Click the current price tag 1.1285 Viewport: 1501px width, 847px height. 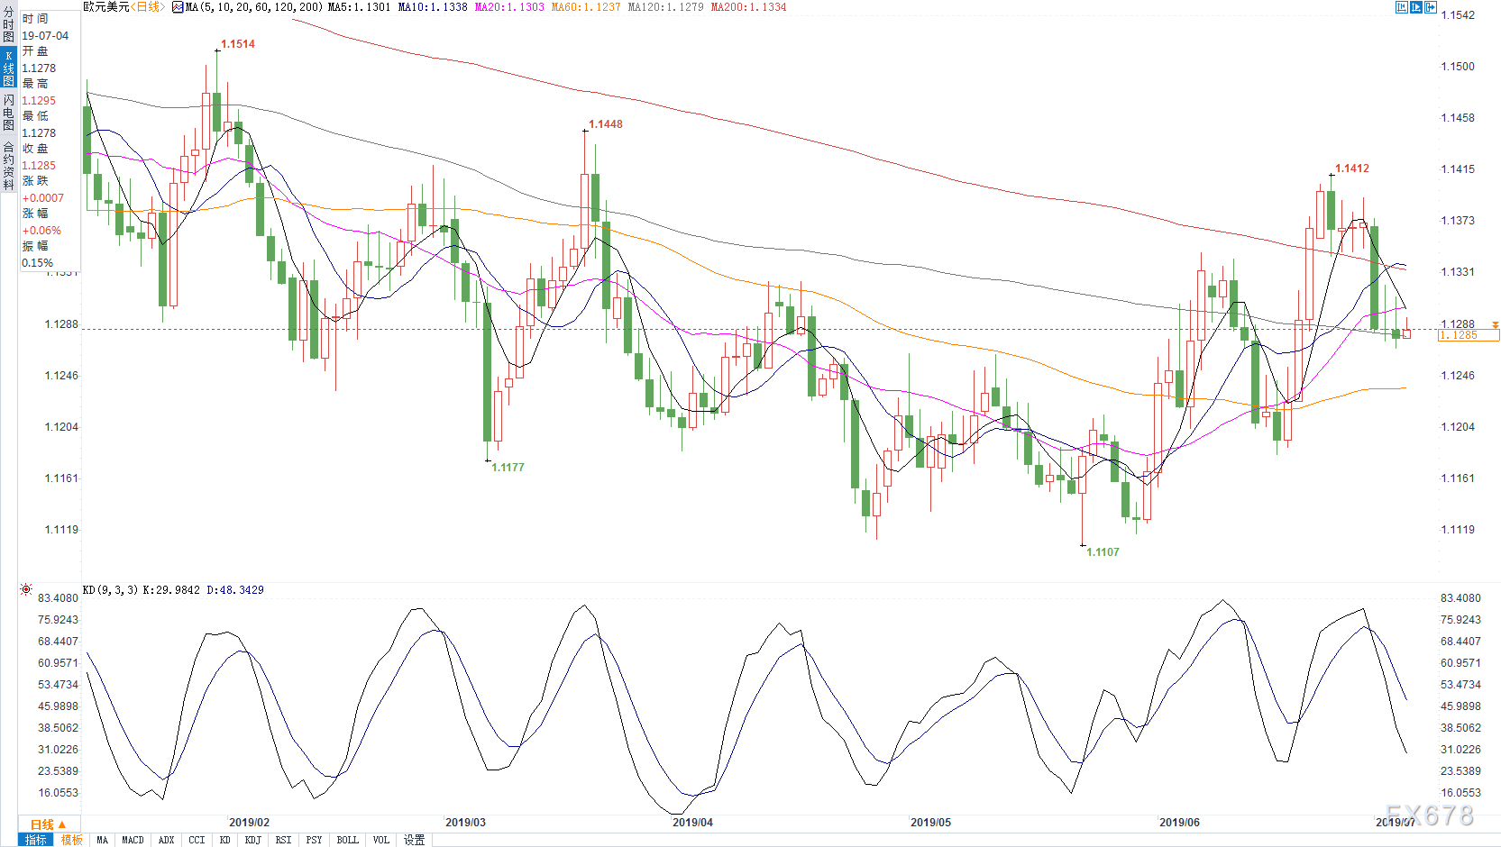(1469, 335)
